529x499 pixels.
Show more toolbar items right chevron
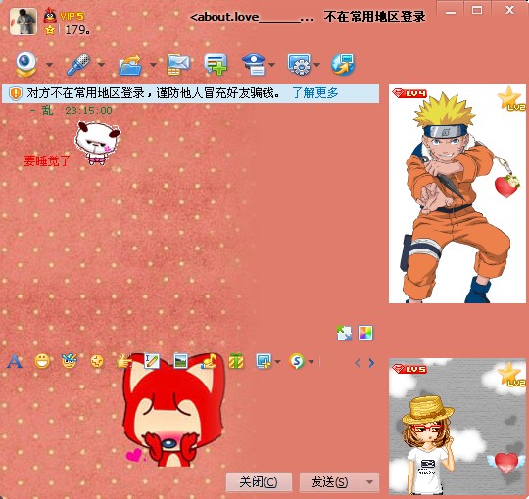click(x=371, y=363)
